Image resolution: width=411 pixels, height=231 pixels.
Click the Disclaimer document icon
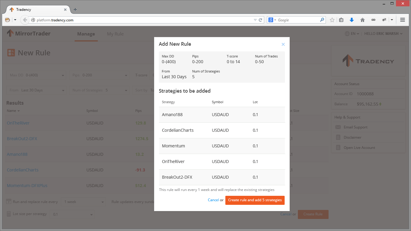[x=338, y=137]
